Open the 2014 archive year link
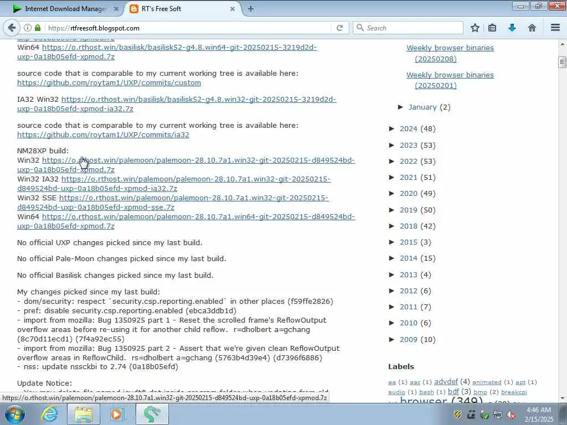The height and width of the screenshot is (425, 567). [408, 258]
